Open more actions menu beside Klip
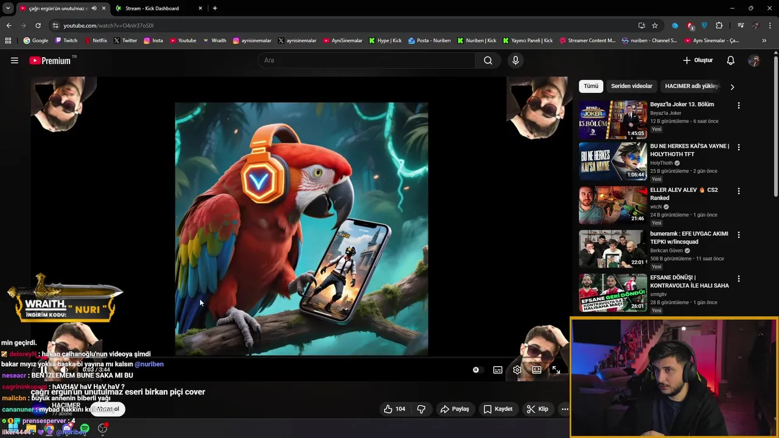This screenshot has height=438, width=779. [x=565, y=409]
